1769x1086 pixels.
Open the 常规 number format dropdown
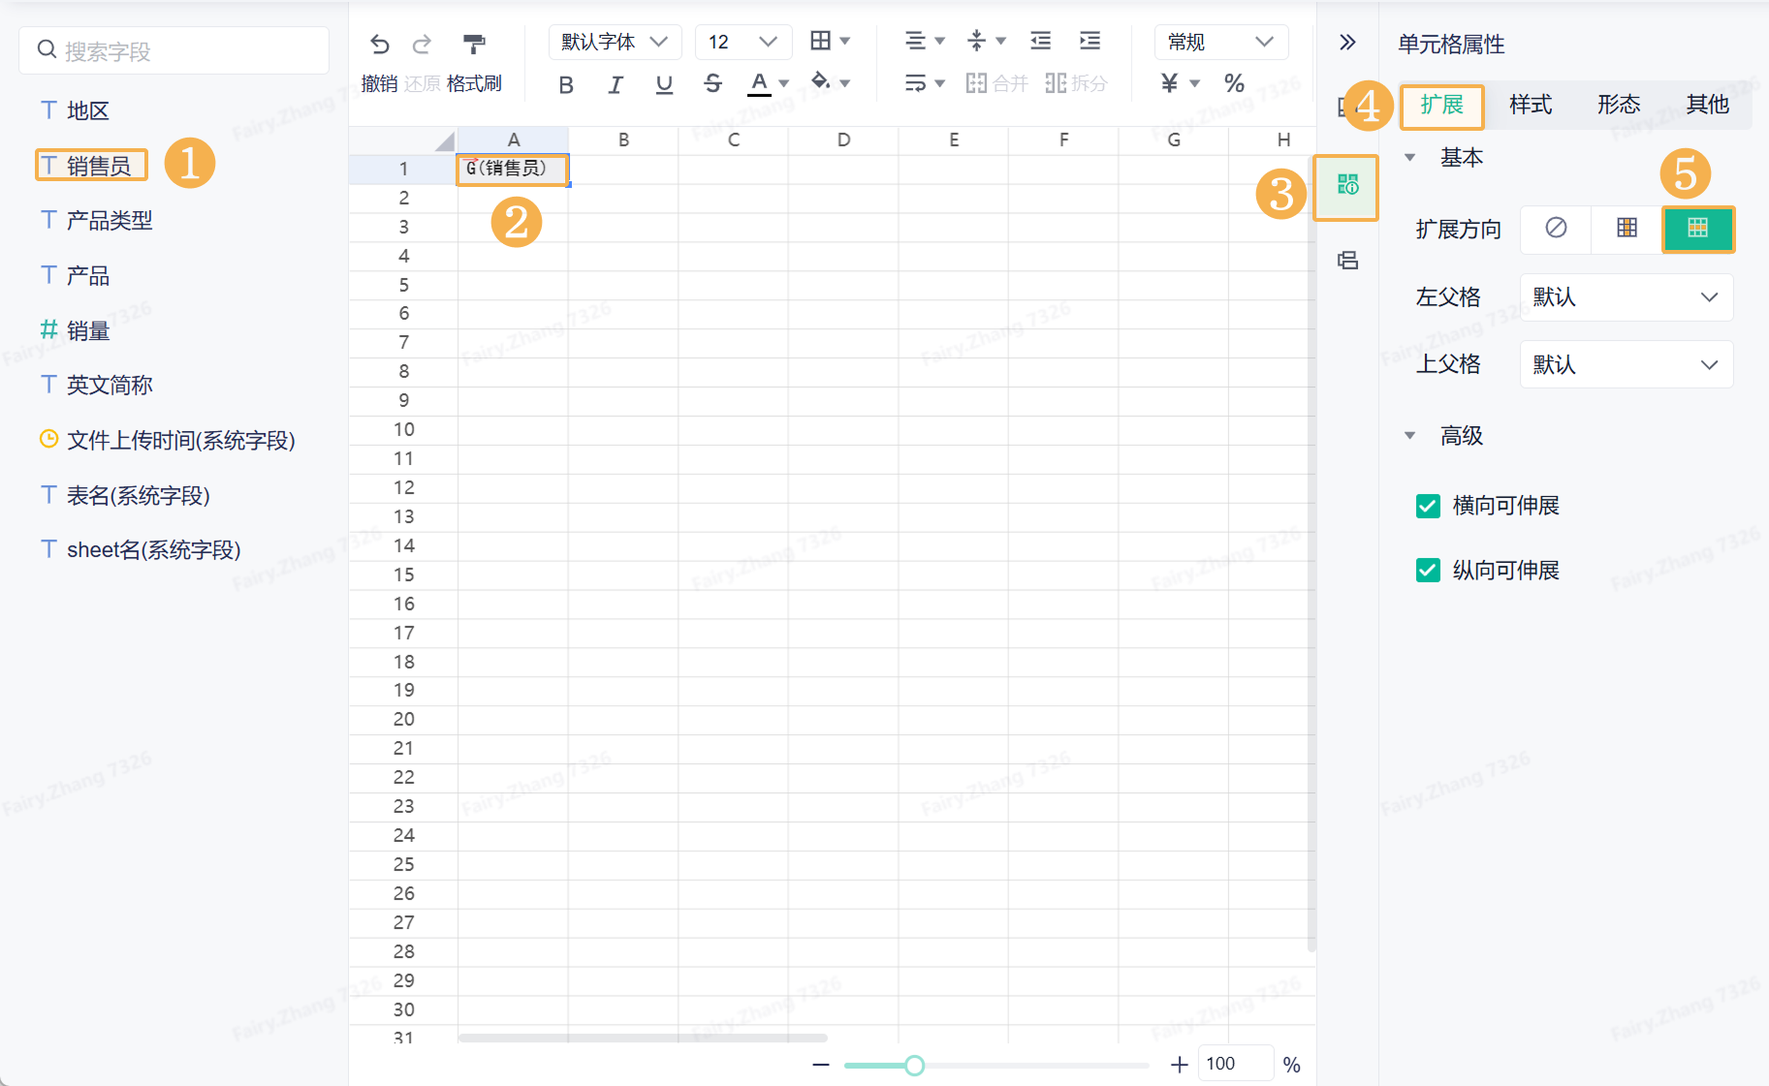tap(1221, 42)
